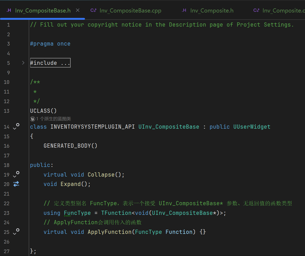Click '#pragma once' directive

tap(50, 44)
